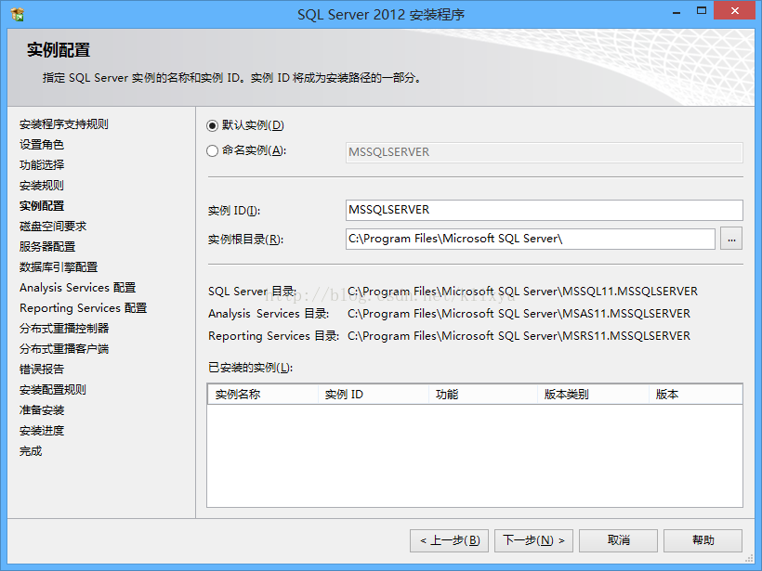Click the disabled named instance MSSQLSERVER field
Screen dimensions: 762x571
click(x=545, y=152)
